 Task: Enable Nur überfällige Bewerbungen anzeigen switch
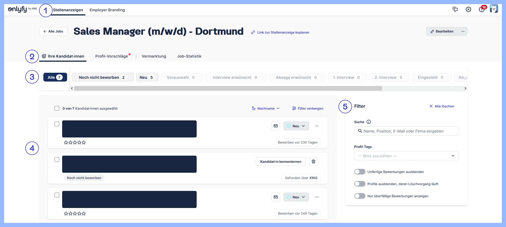tap(360, 196)
